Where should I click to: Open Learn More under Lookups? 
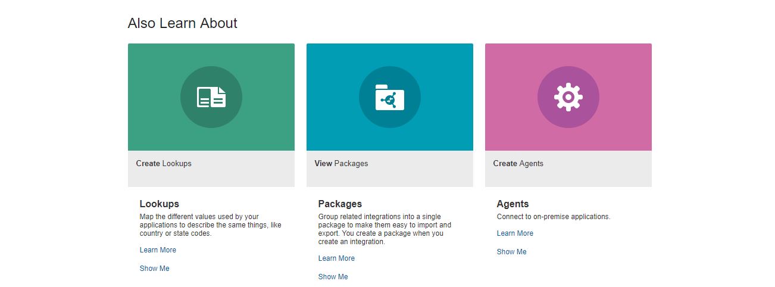[158, 250]
